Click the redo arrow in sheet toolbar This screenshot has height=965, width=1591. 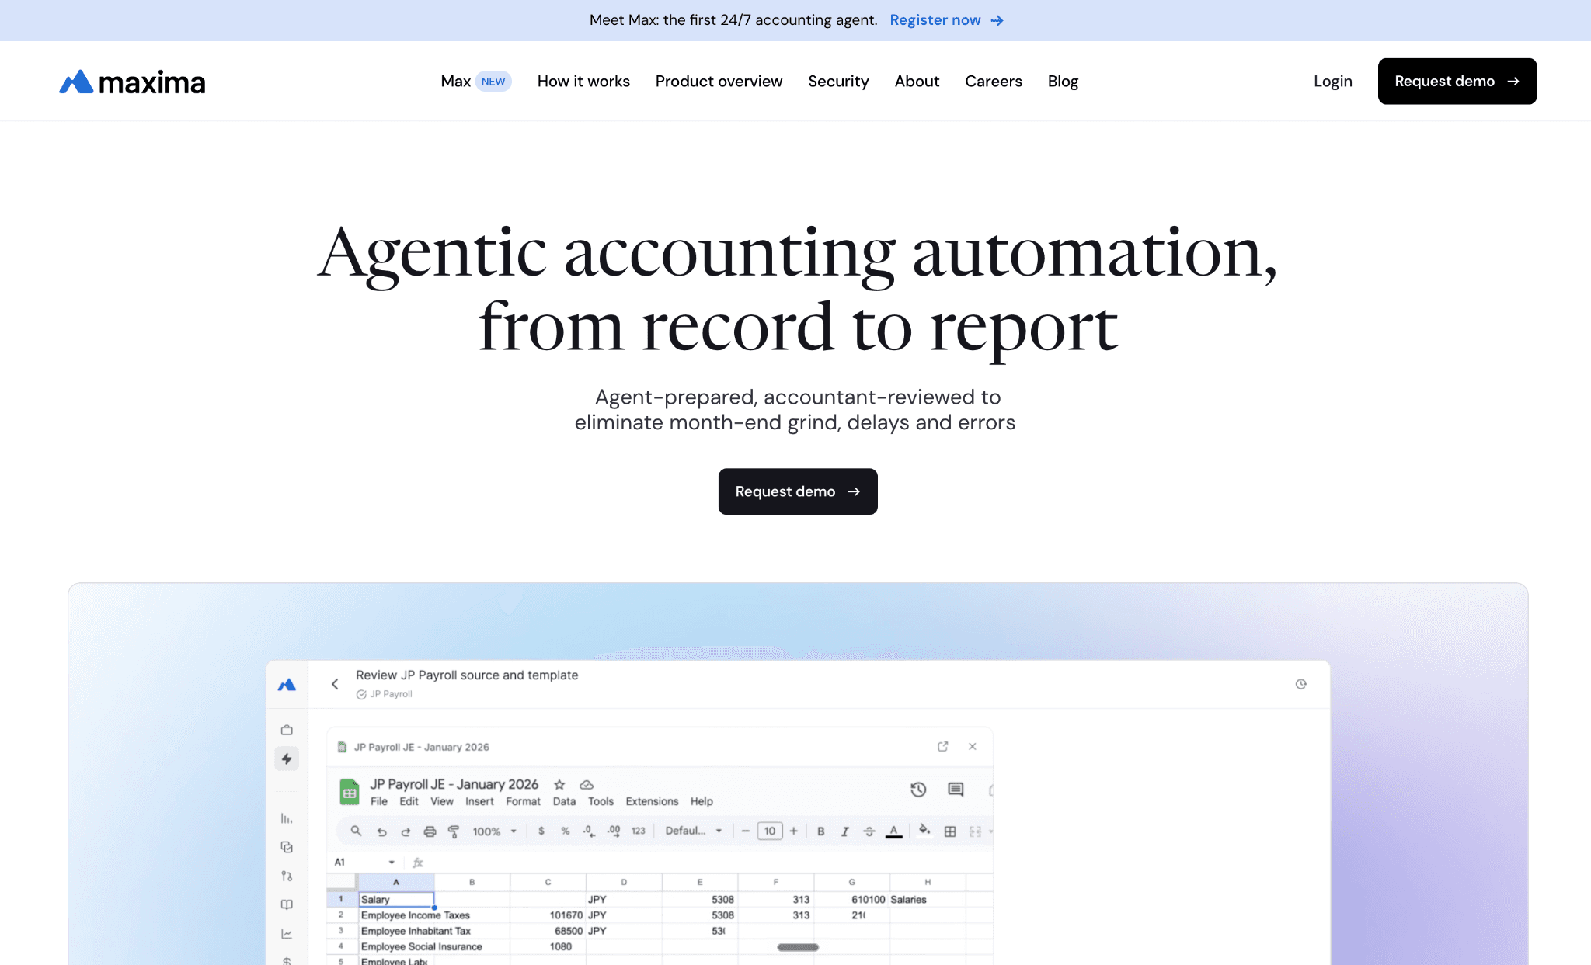click(406, 831)
